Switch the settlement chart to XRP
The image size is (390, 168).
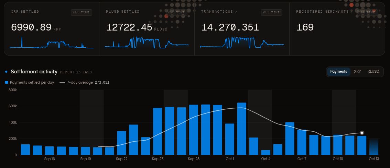(357, 72)
